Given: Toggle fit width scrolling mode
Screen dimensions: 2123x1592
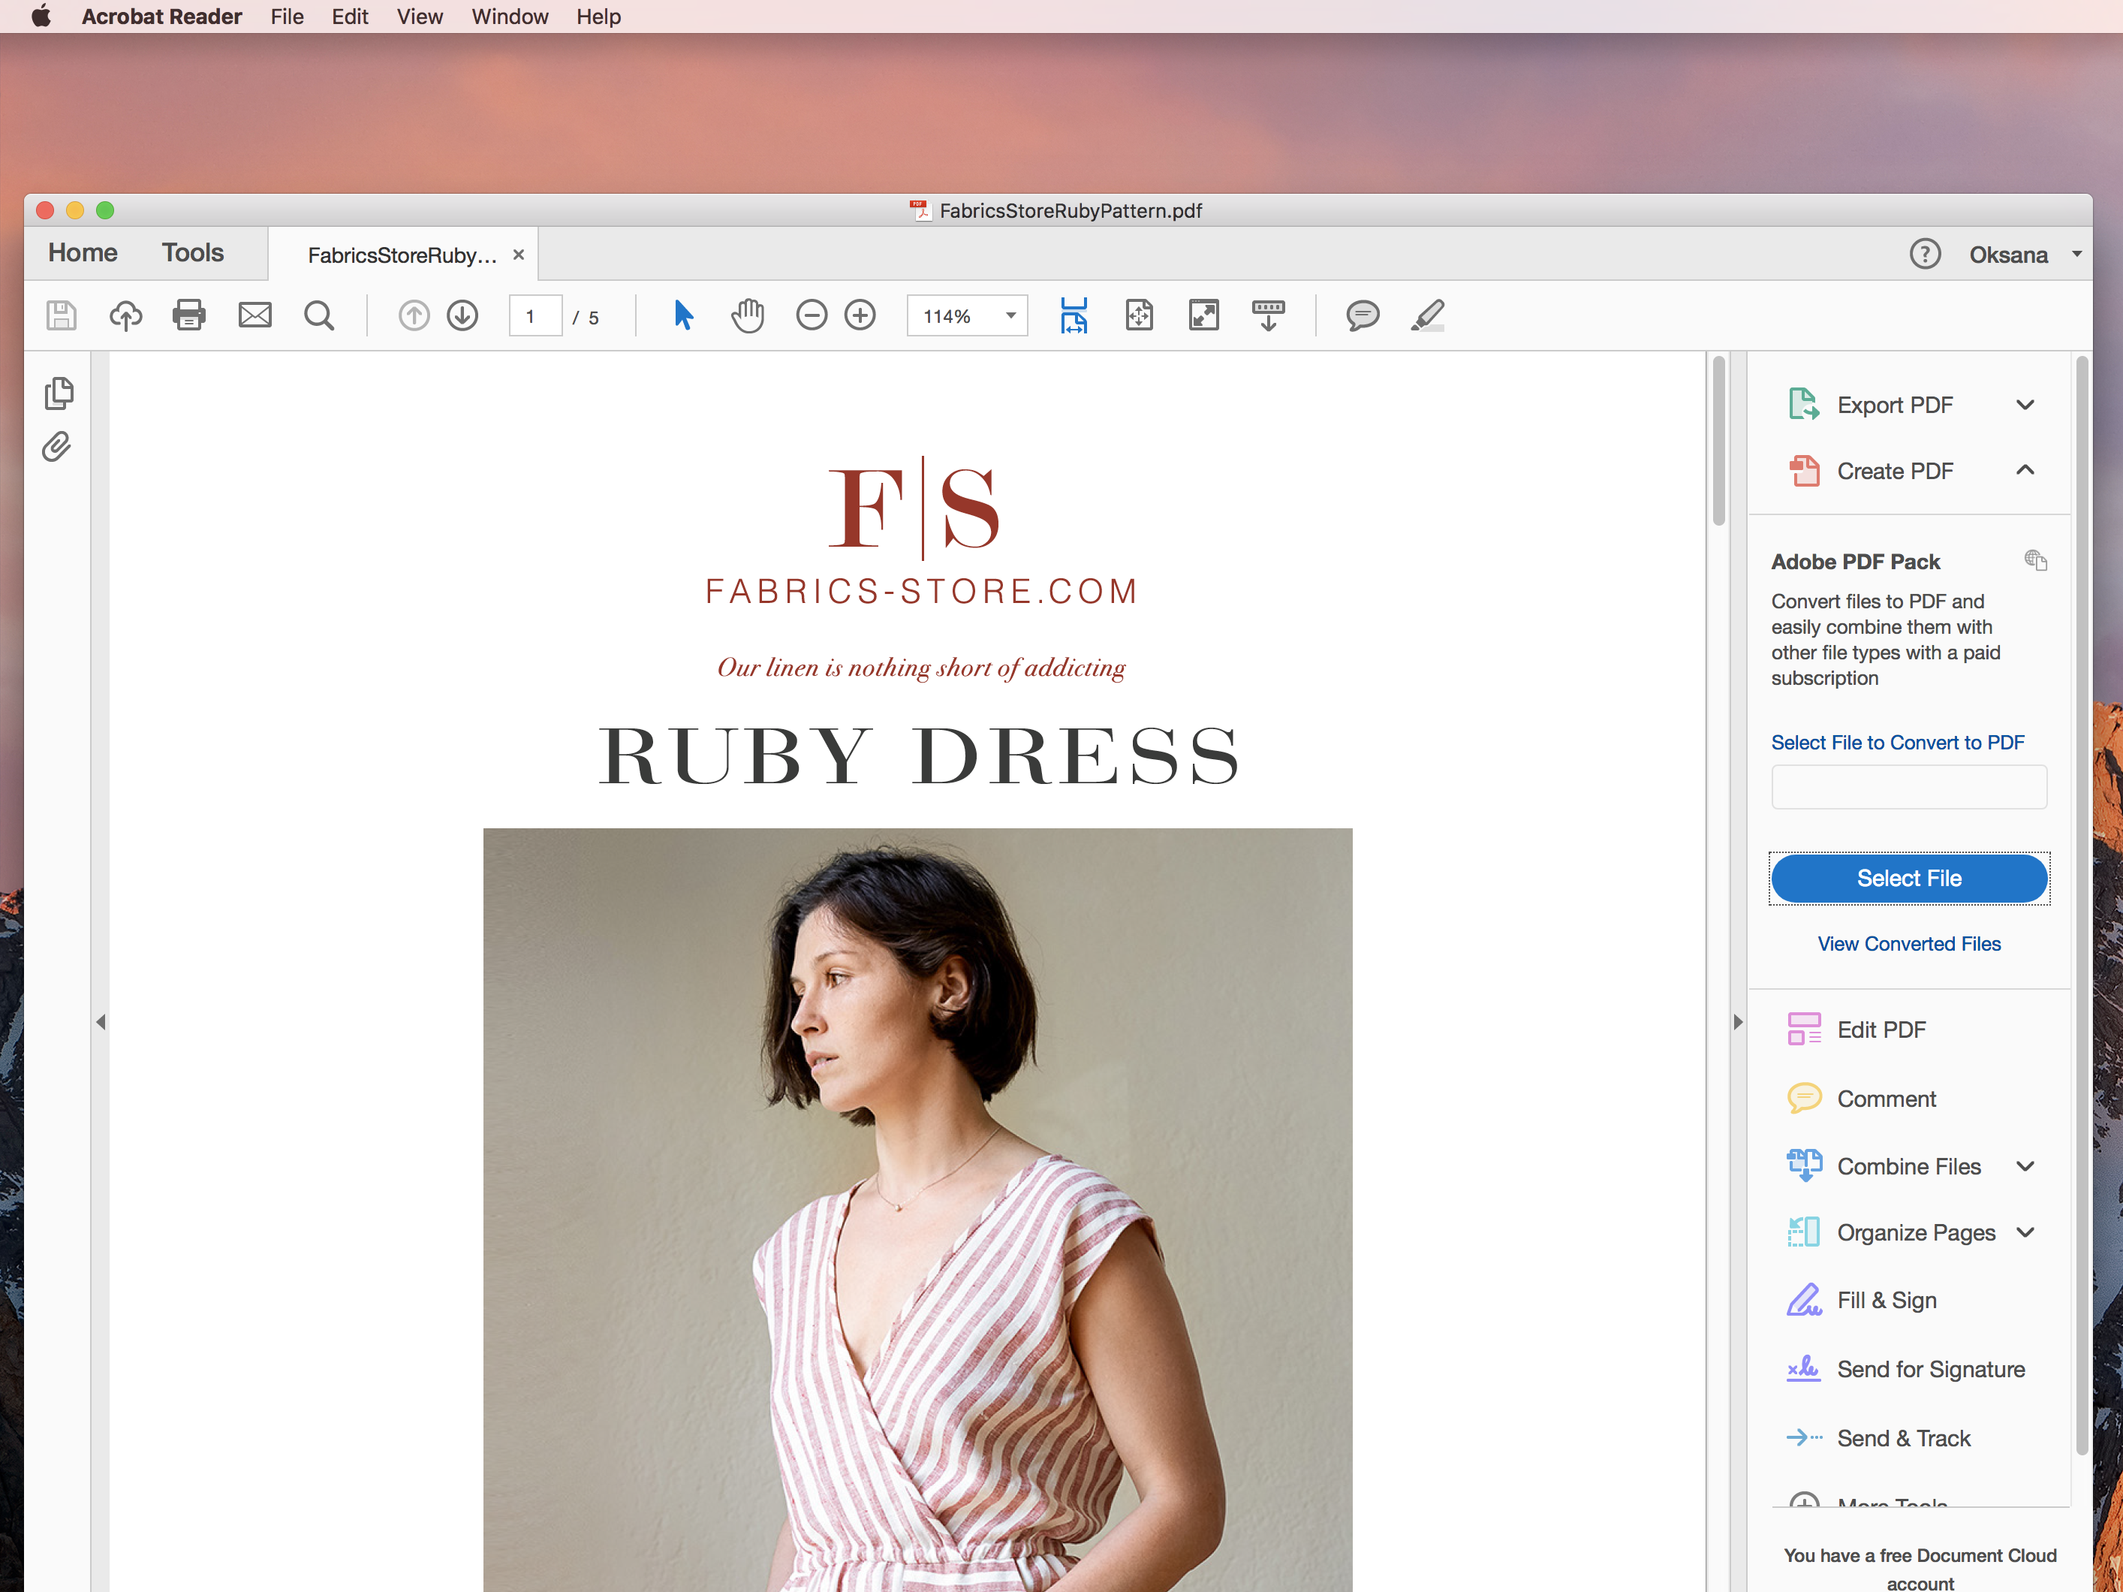Looking at the screenshot, I should [x=1073, y=315].
